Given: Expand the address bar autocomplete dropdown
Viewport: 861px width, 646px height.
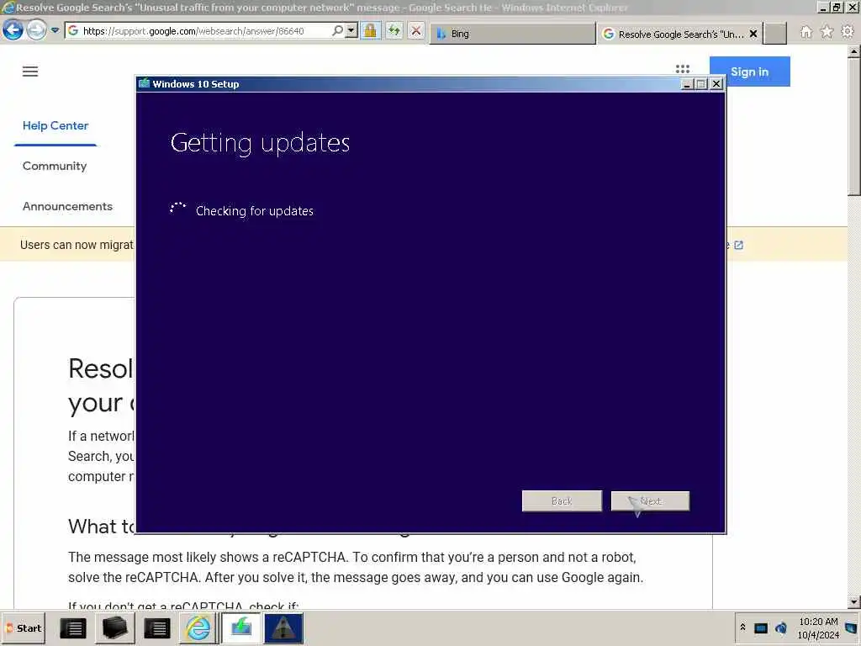Looking at the screenshot, I should (351, 31).
